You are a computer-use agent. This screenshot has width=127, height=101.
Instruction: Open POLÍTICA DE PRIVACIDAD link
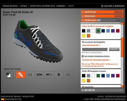click(115, 97)
